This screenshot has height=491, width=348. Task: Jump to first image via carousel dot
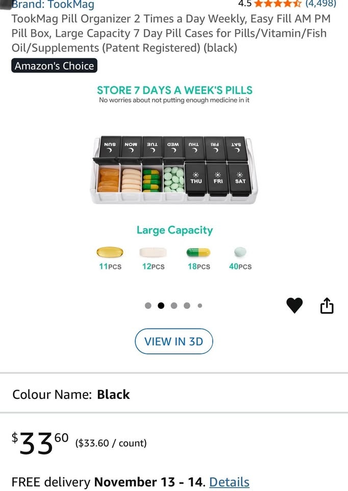tap(148, 306)
